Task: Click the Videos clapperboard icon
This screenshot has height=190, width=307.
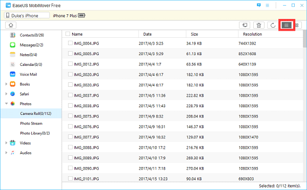Action: pyautogui.click(x=12, y=143)
